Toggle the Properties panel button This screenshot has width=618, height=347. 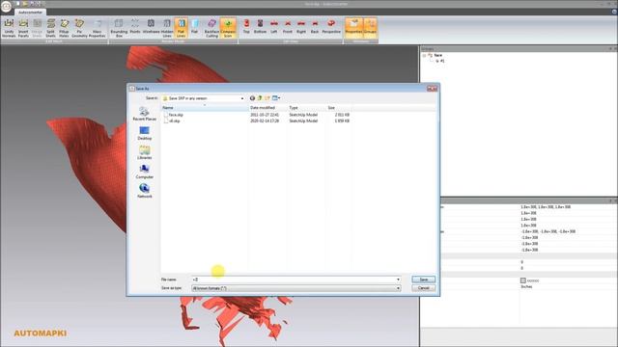pyautogui.click(x=353, y=28)
